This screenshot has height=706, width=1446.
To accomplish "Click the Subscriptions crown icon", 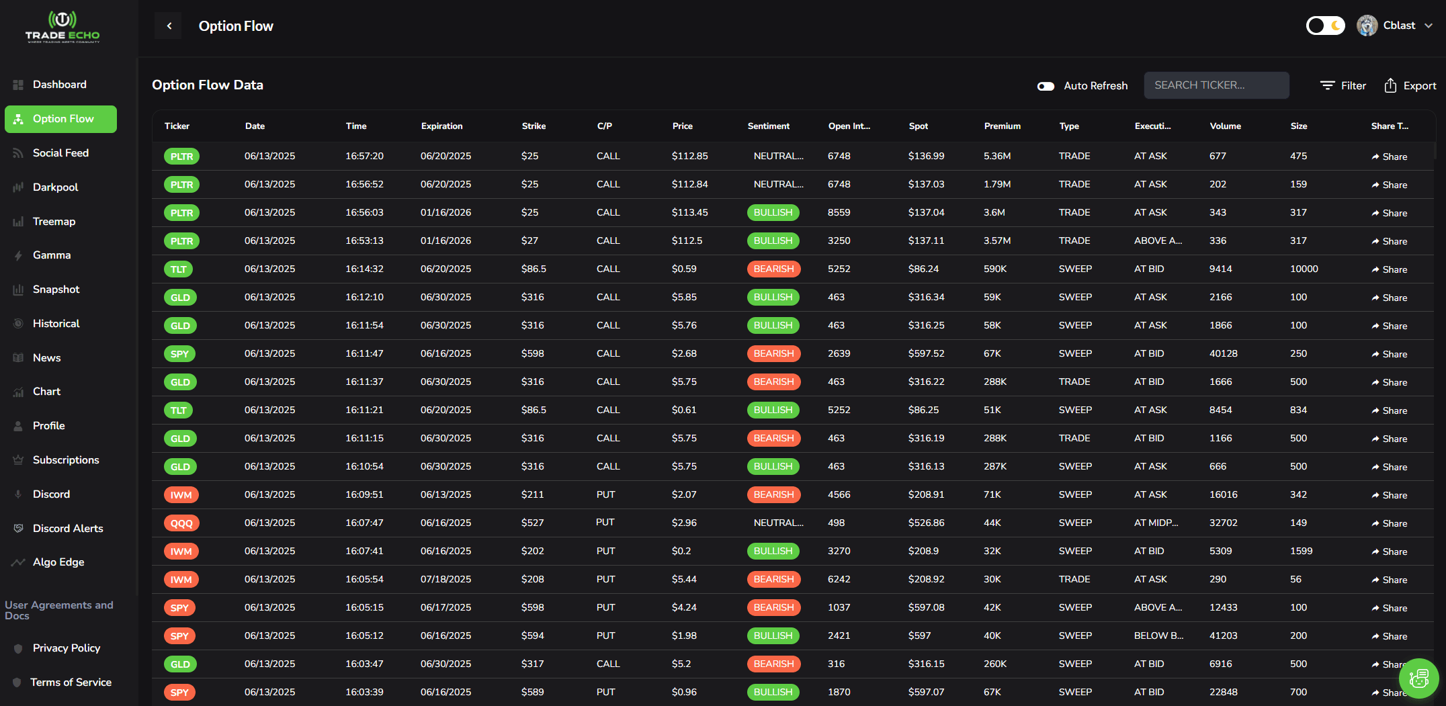I will point(18,460).
